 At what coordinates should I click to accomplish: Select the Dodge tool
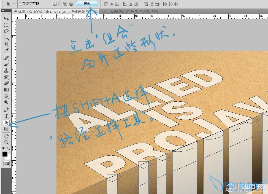6,102
